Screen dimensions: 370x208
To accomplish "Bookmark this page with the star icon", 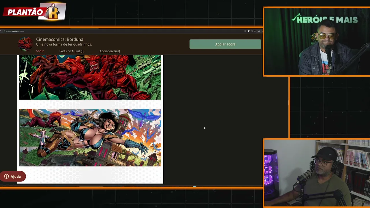I will pos(255,31).
